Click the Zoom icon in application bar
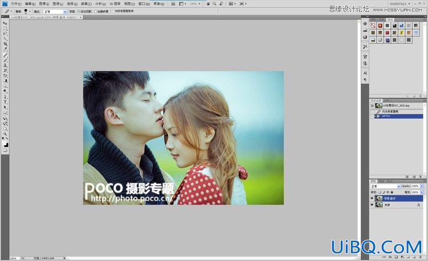 tap(215, 4)
